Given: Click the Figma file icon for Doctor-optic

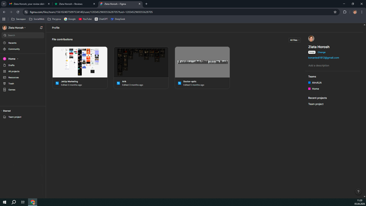Looking at the screenshot, I should coord(180,83).
